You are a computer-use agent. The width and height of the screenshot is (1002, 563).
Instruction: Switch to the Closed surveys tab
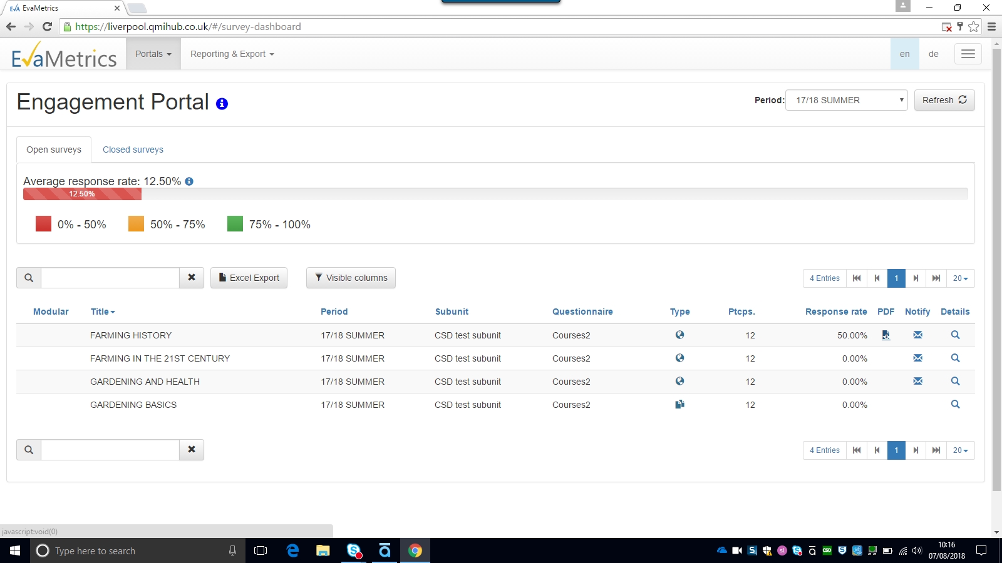click(x=133, y=150)
